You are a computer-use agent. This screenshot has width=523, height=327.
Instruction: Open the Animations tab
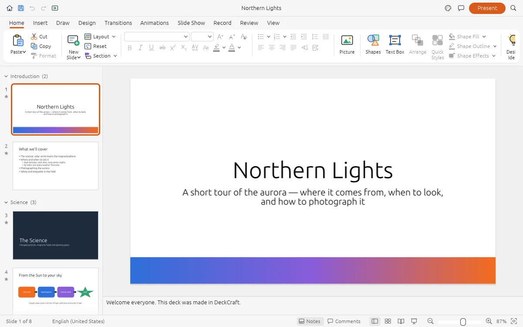(154, 23)
